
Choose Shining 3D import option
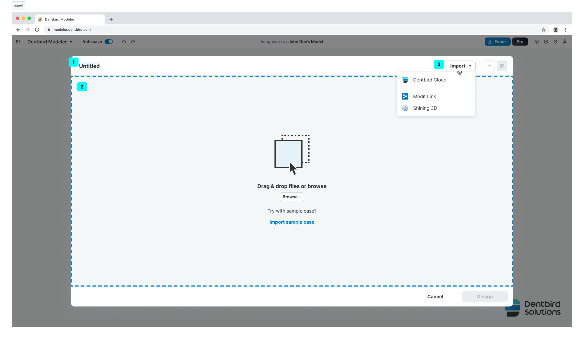point(425,108)
